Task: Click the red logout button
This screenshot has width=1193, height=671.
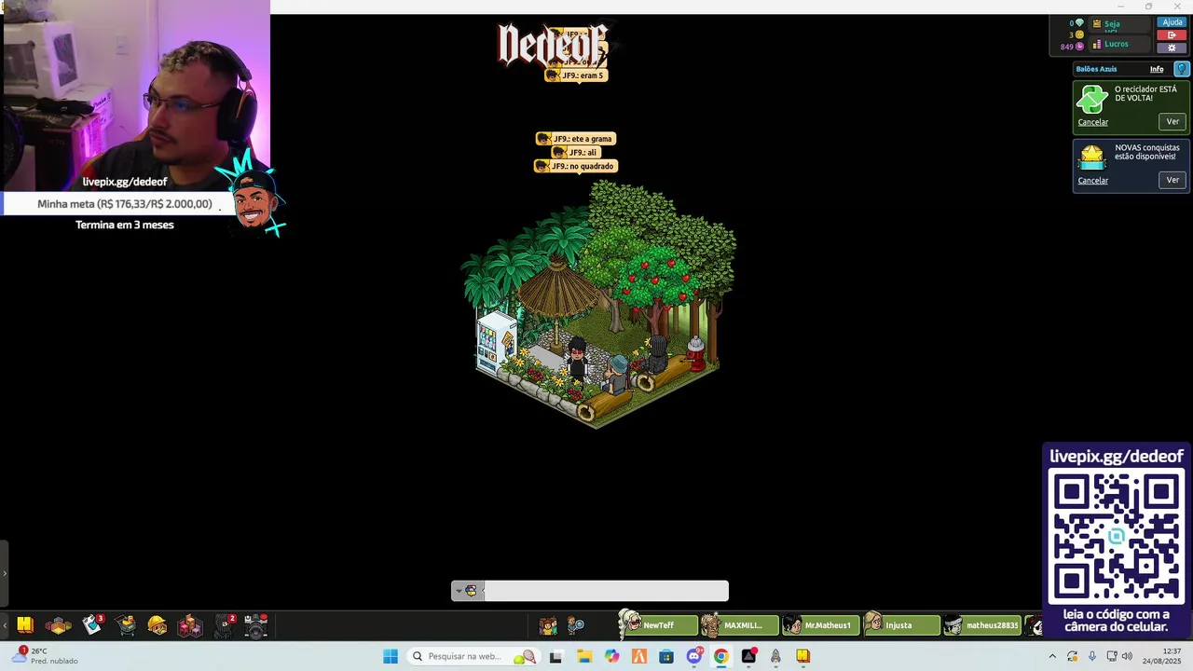Action: 1172,35
